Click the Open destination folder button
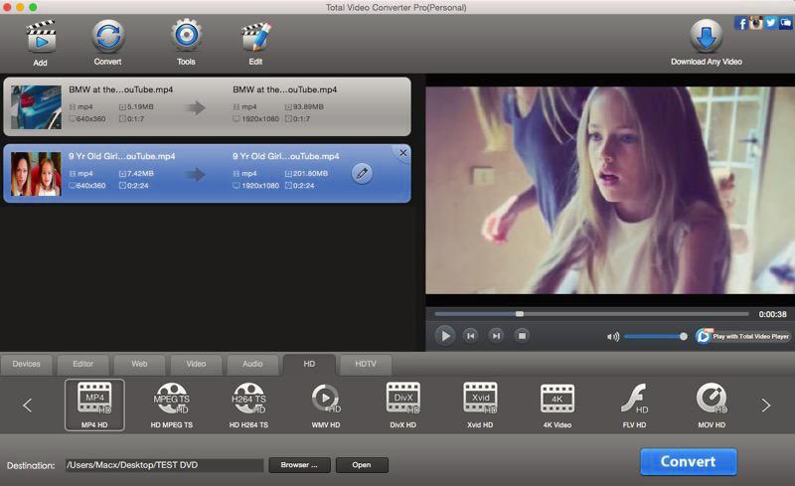The width and height of the screenshot is (795, 486). pos(362,465)
